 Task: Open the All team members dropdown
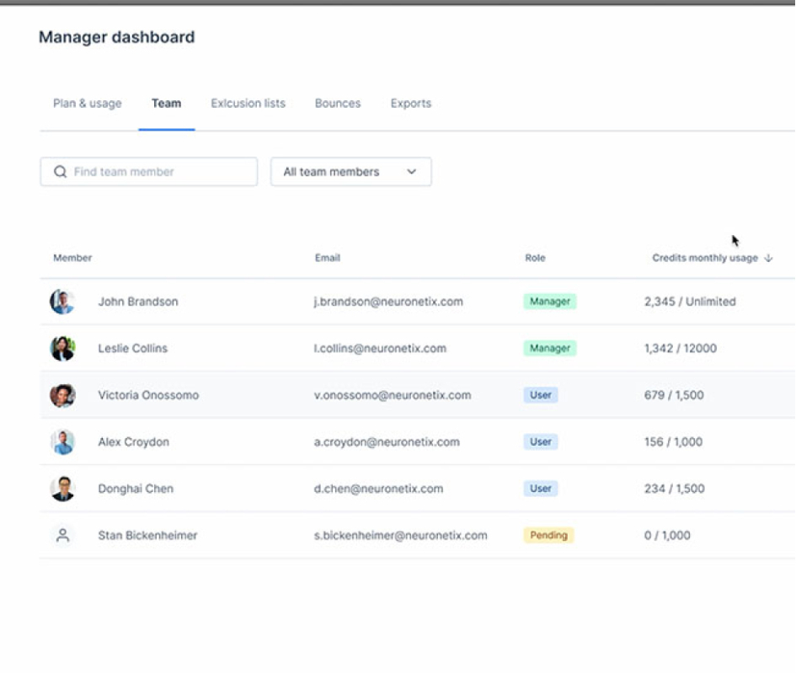coord(350,172)
